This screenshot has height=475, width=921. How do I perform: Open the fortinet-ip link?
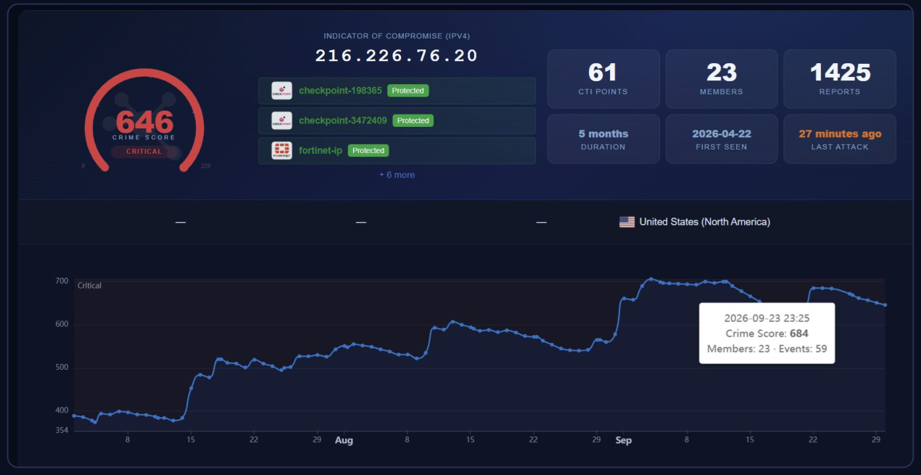pyautogui.click(x=321, y=150)
